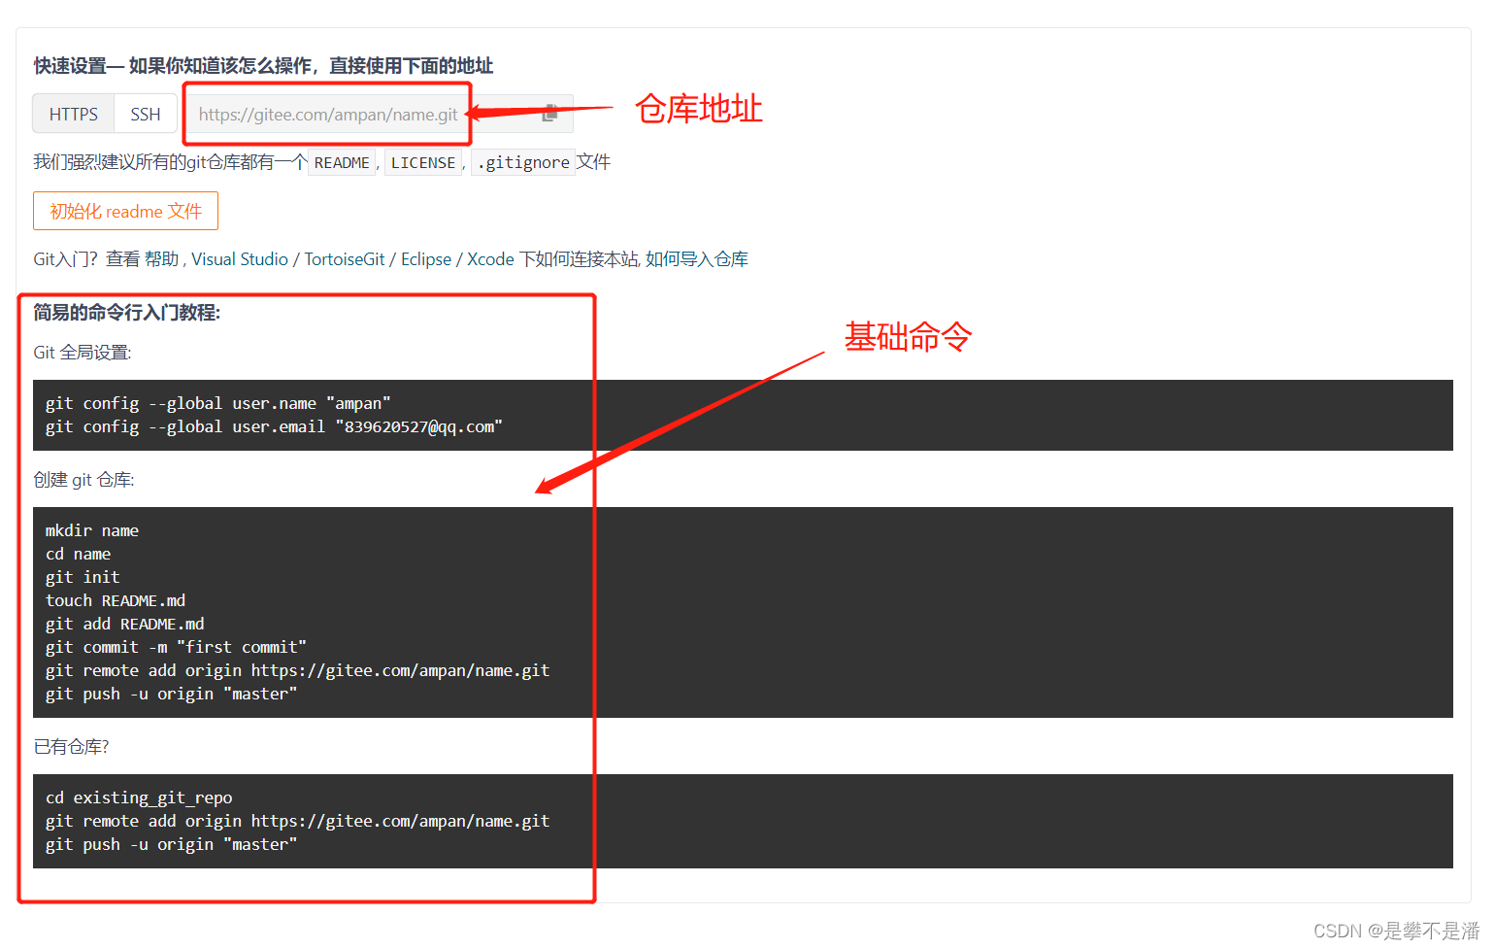Click the .gitignore file badge
This screenshot has width=1495, height=950.
point(522,161)
